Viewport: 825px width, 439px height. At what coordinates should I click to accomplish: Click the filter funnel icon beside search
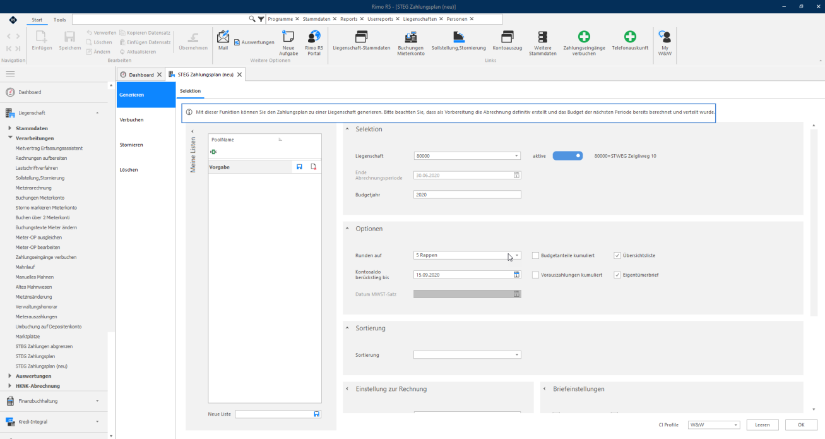click(261, 19)
